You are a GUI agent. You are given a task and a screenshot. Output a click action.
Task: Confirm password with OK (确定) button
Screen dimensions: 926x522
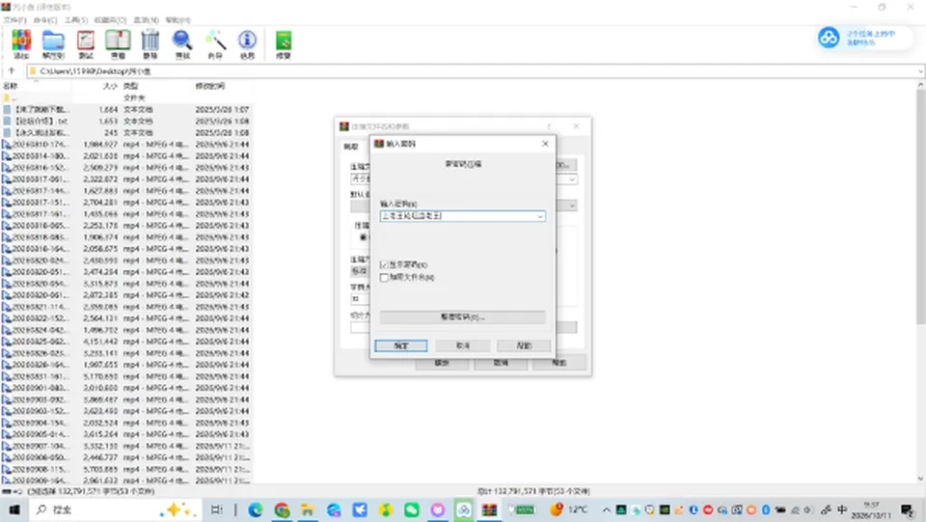[401, 345]
